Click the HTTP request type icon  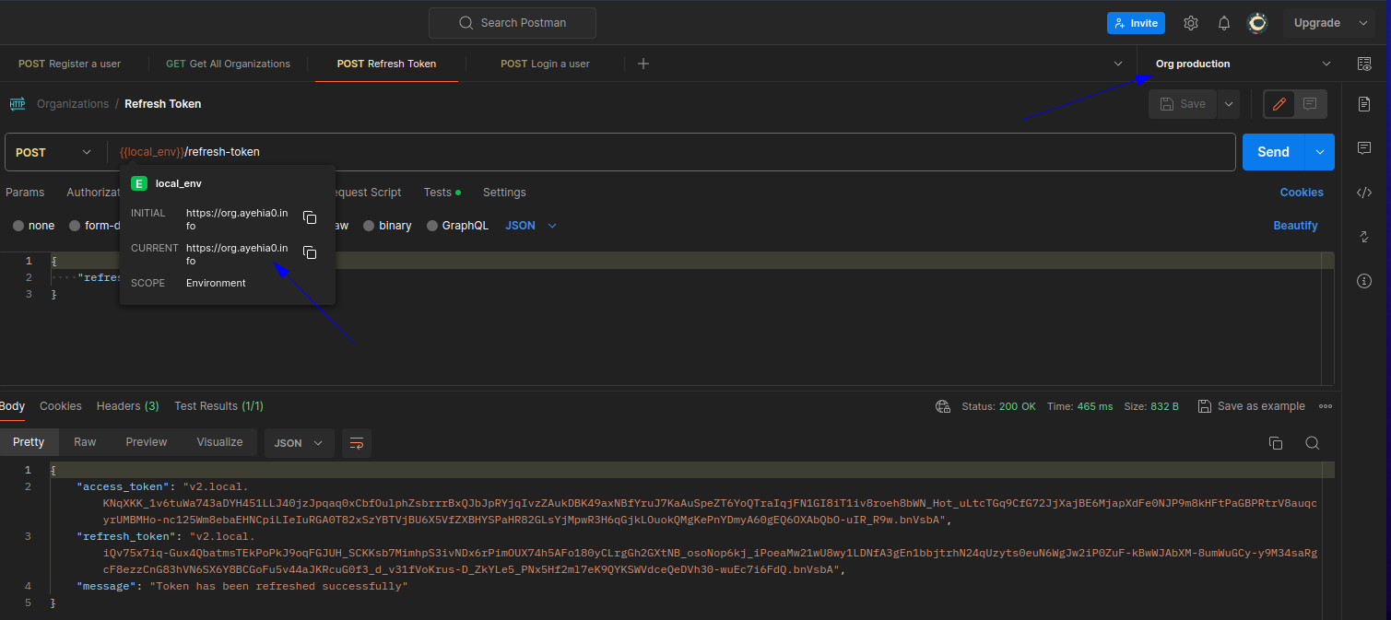tap(18, 104)
